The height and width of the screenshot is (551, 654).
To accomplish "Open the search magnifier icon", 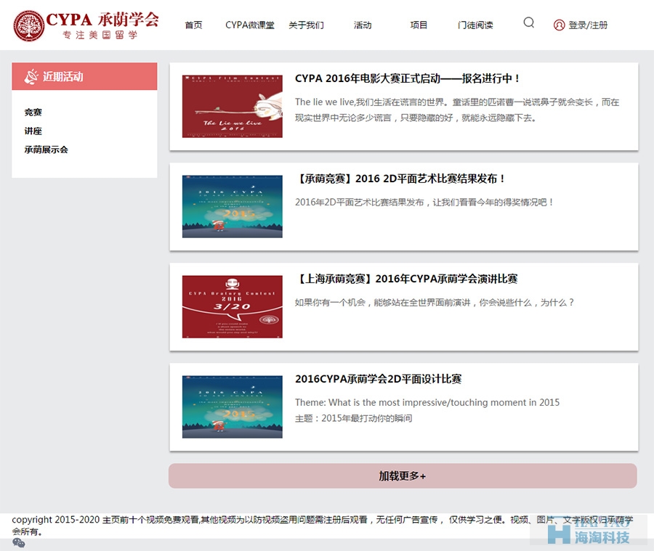I will point(528,23).
